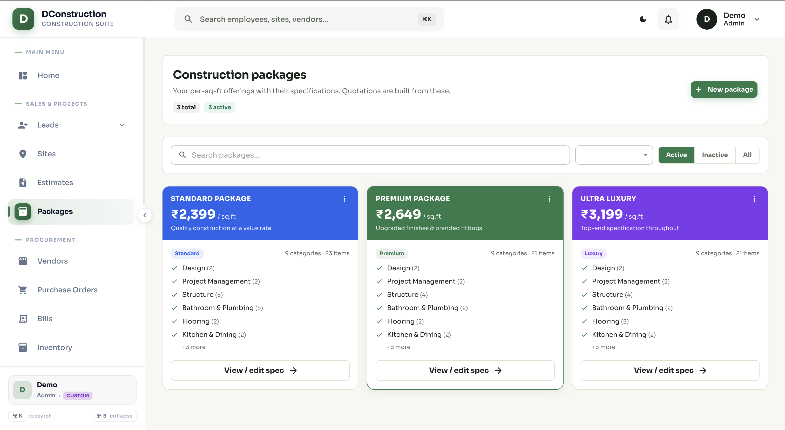Click the Premium tier badge

[x=391, y=253]
